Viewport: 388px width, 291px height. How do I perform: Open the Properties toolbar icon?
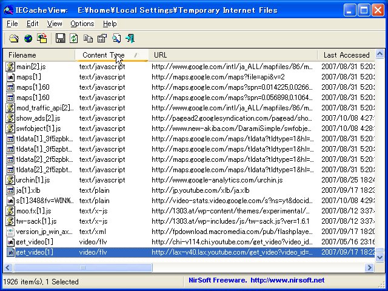click(102, 39)
